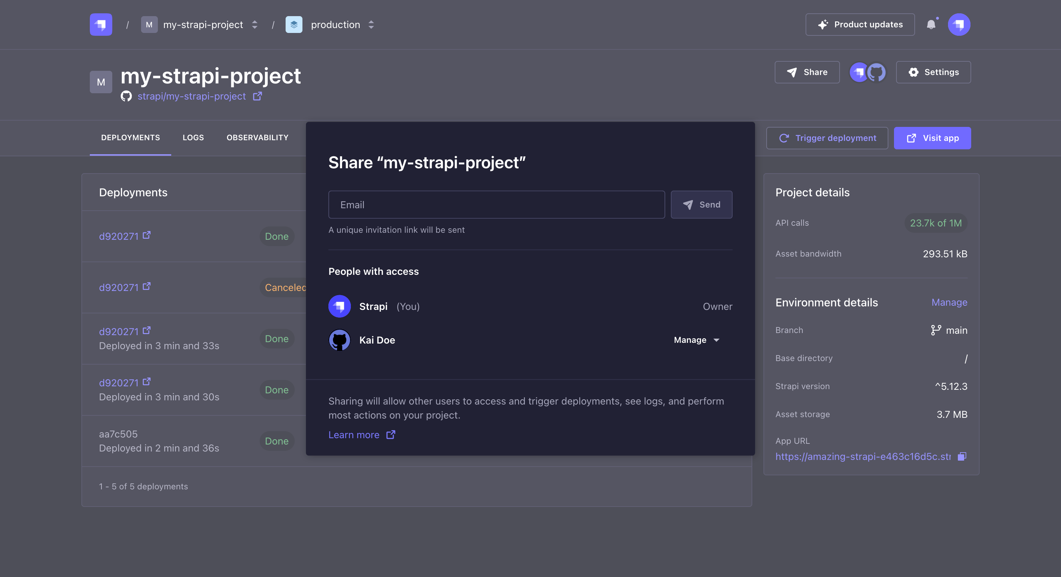Click GitHub icon beside repository link

coord(126,96)
